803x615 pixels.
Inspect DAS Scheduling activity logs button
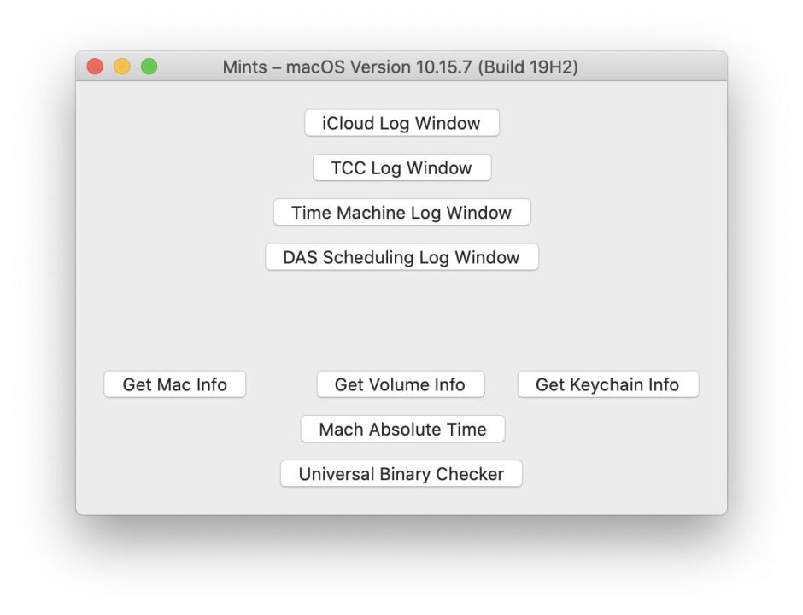point(401,257)
